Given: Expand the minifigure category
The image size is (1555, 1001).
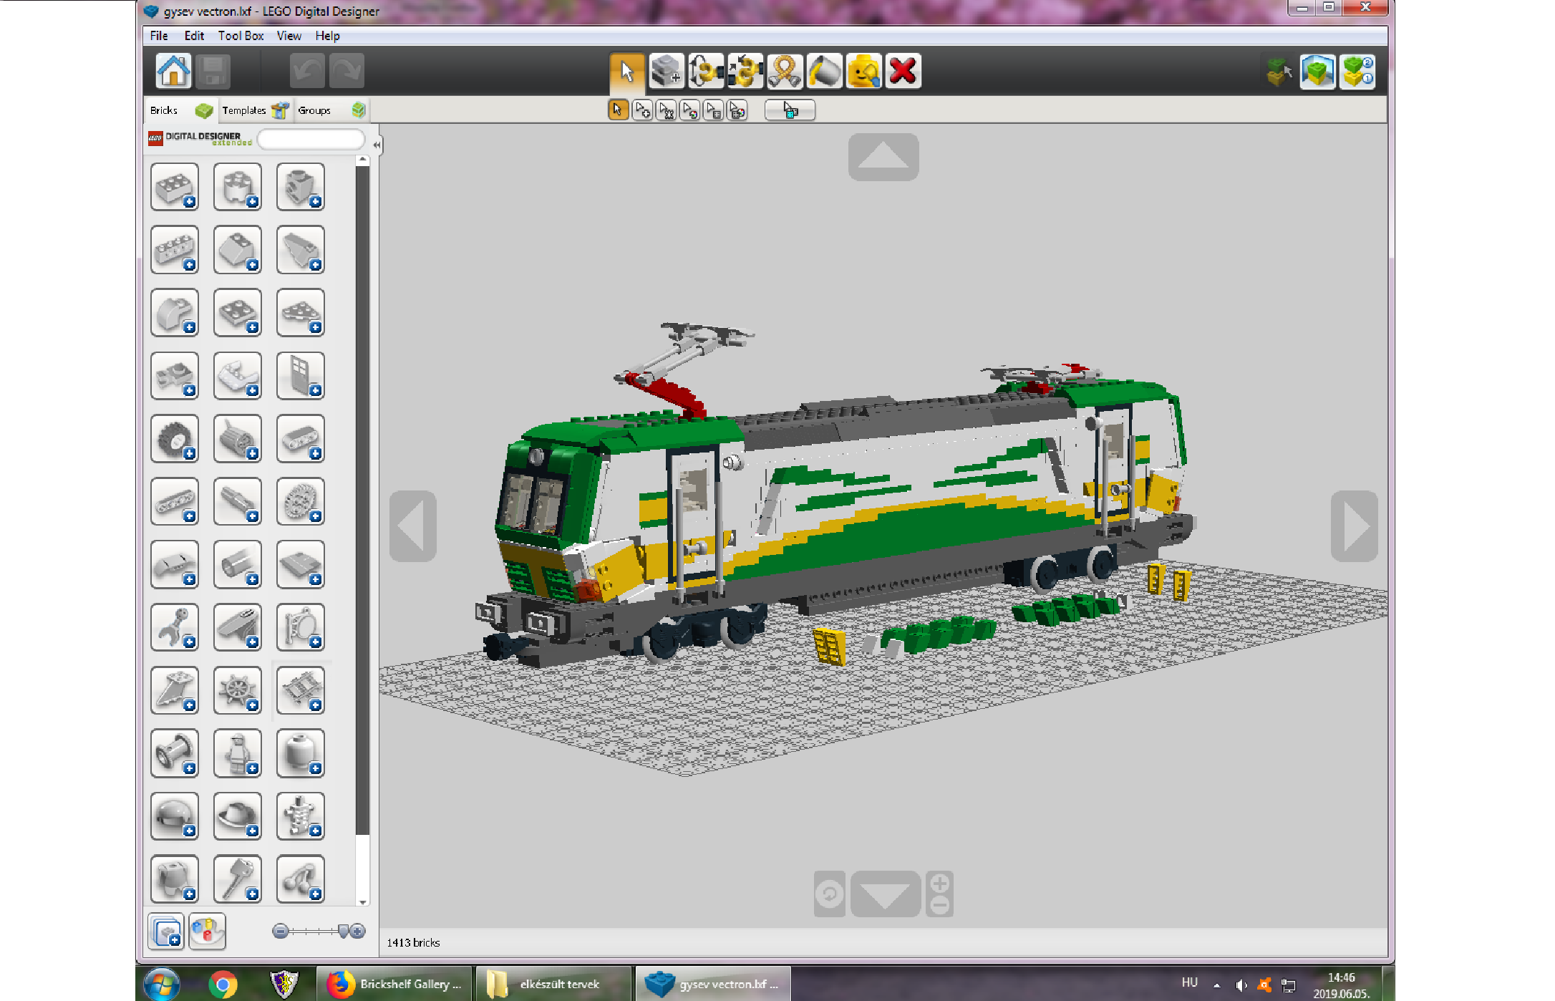Looking at the screenshot, I should point(238,753).
